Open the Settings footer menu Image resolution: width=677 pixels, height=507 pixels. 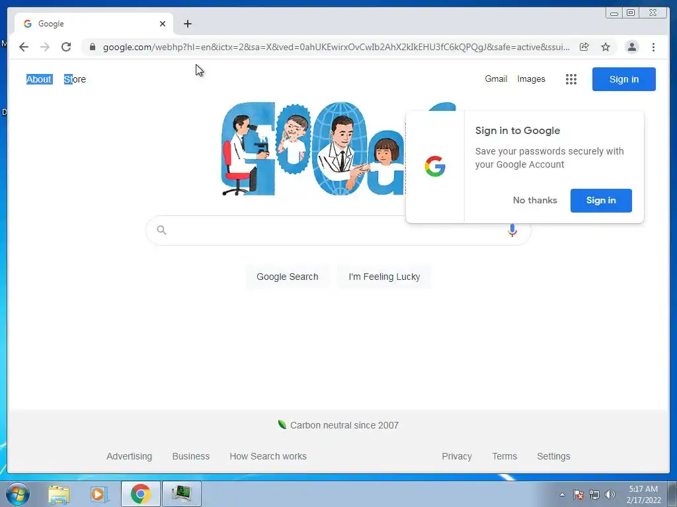[x=553, y=456]
